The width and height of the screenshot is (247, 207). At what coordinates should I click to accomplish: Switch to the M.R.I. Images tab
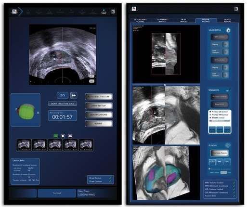[x=184, y=20]
